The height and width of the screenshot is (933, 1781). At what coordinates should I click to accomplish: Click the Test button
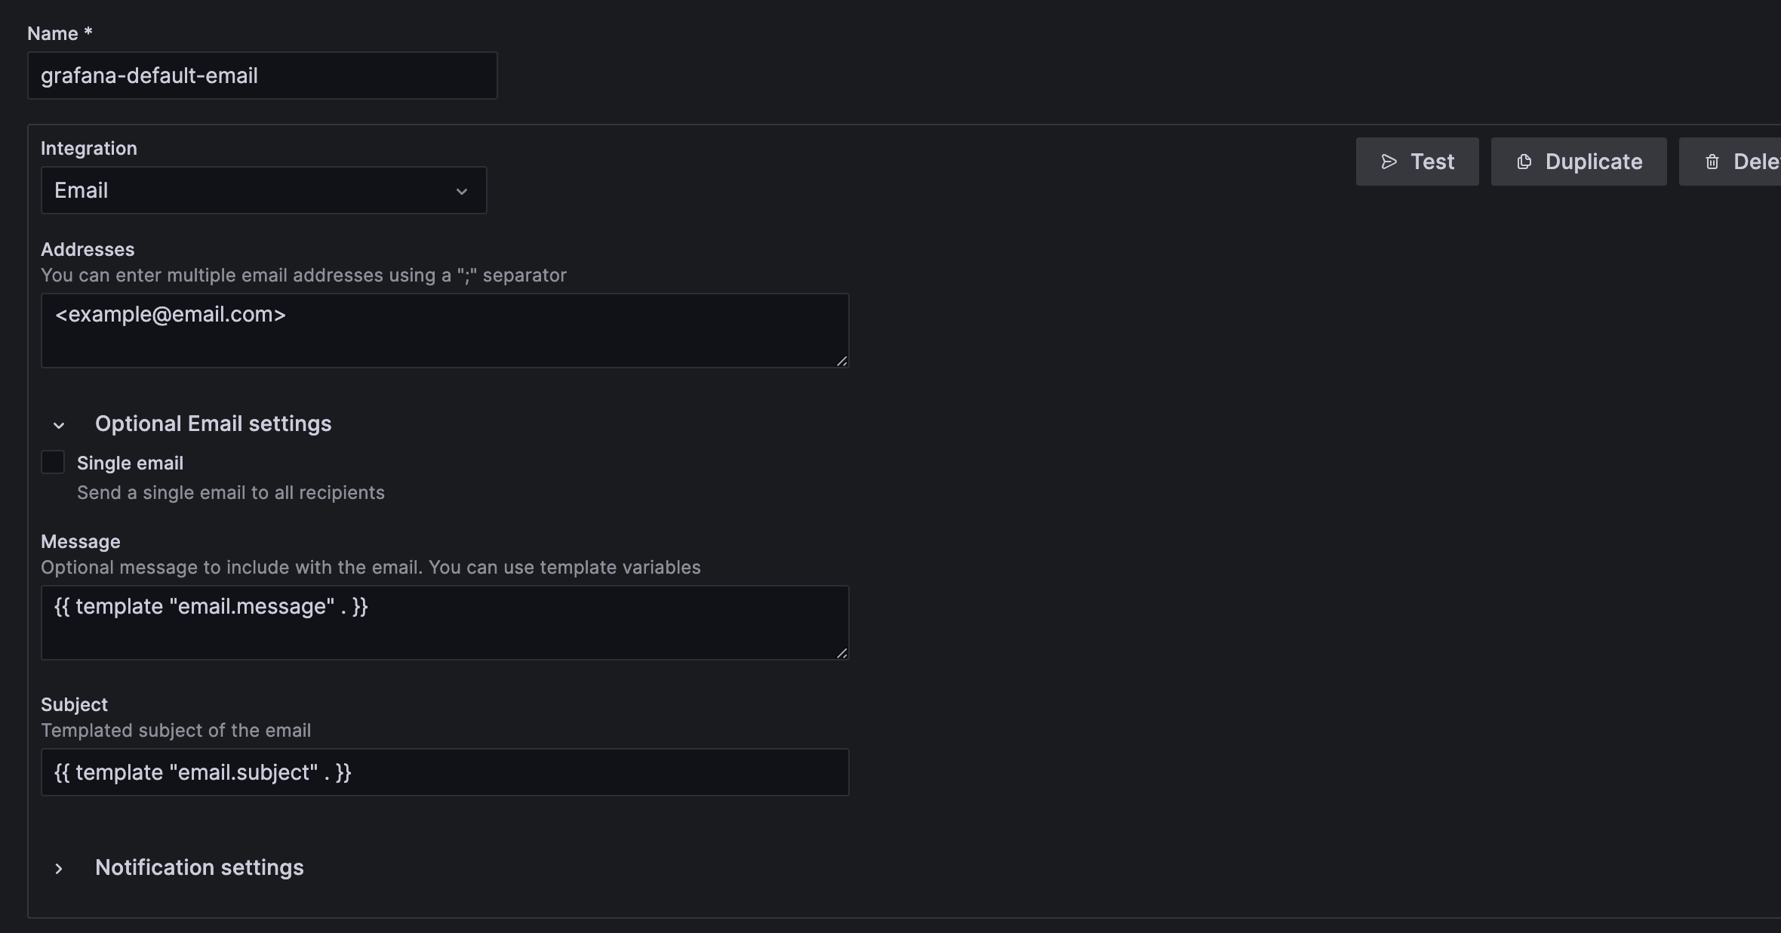coord(1416,162)
